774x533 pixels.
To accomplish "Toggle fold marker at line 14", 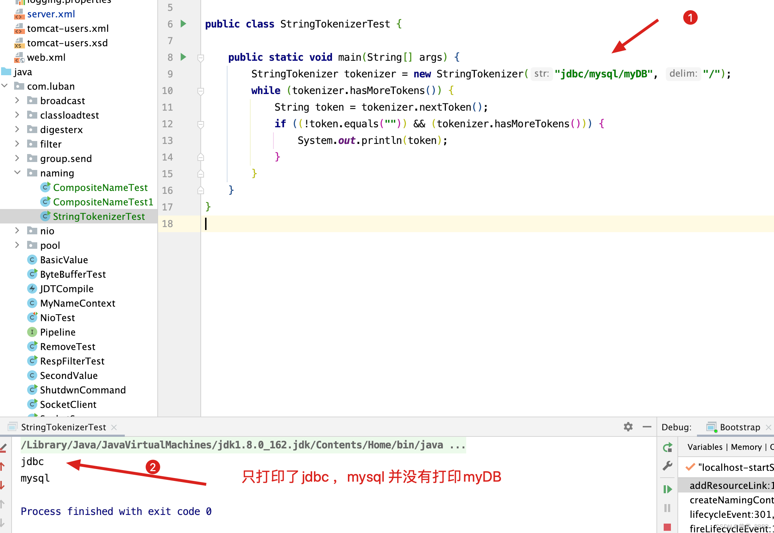I will coord(201,157).
